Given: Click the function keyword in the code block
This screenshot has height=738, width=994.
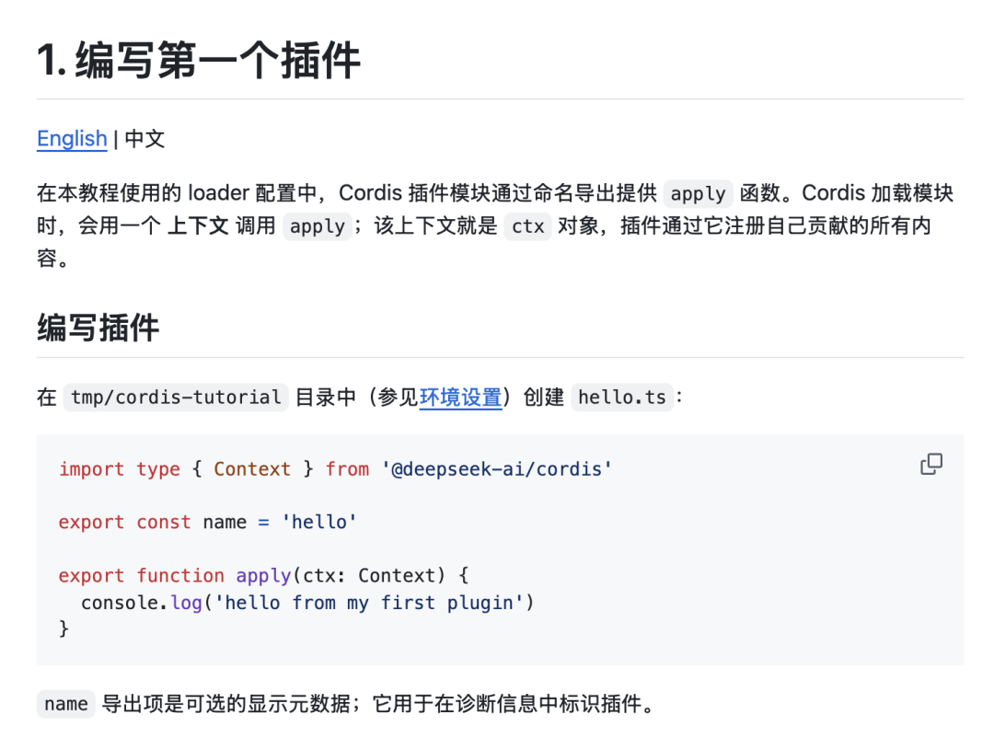Looking at the screenshot, I should pos(180,576).
